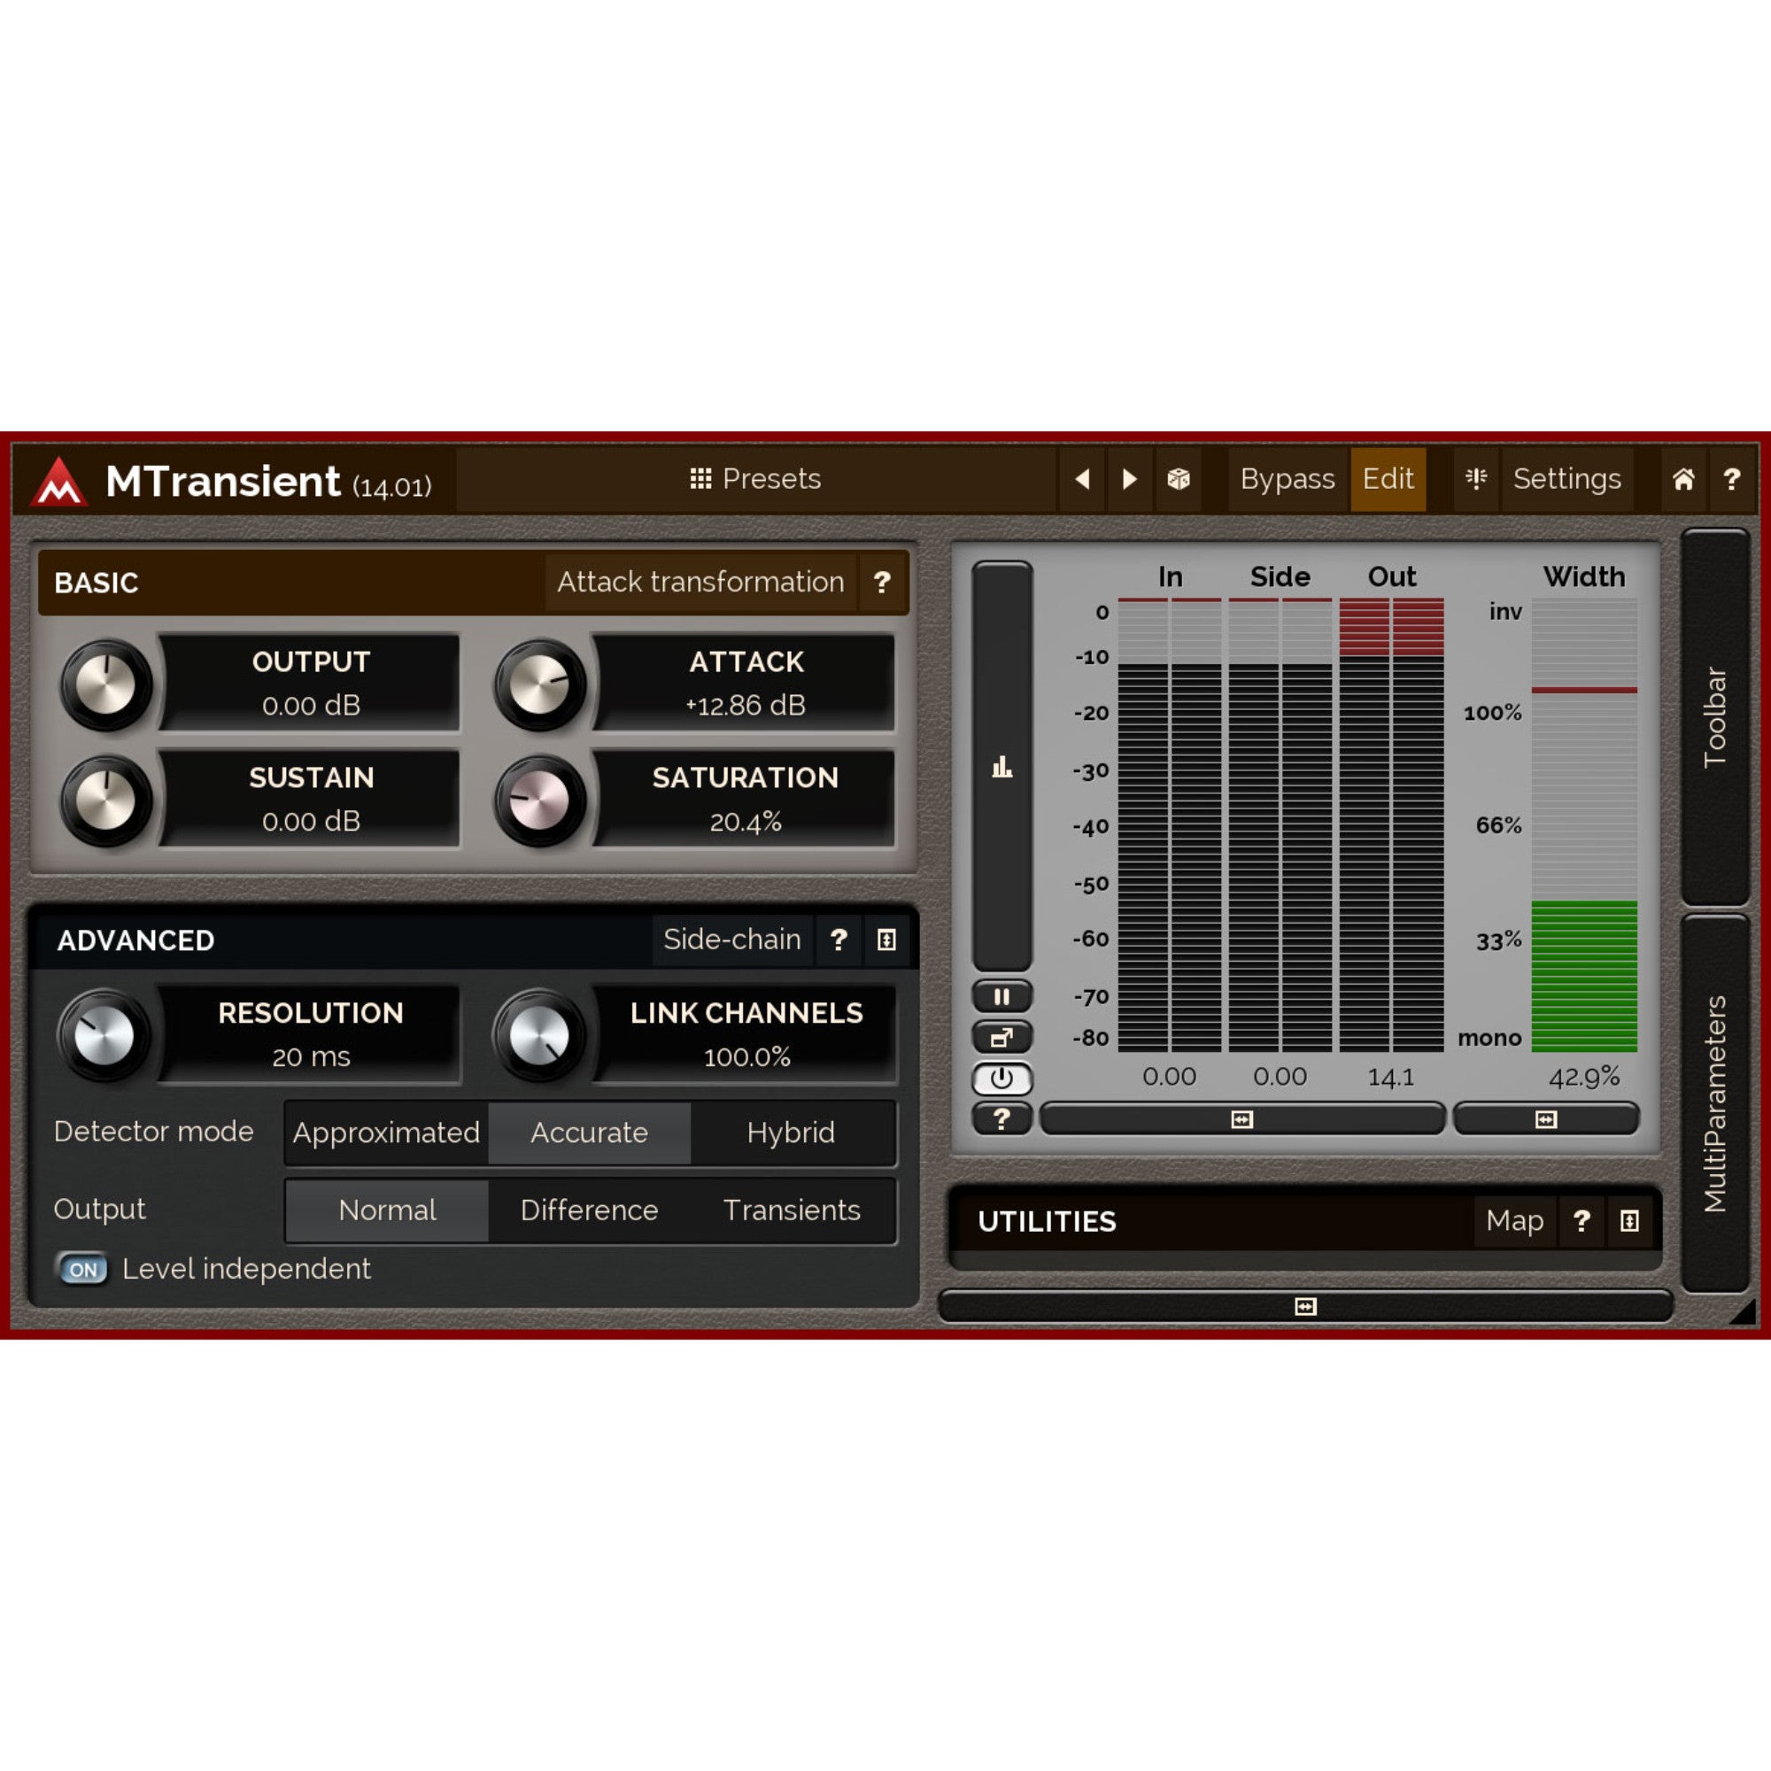The height and width of the screenshot is (1771, 1771).
Task: Click the SATURATION knob
Action: [539, 801]
